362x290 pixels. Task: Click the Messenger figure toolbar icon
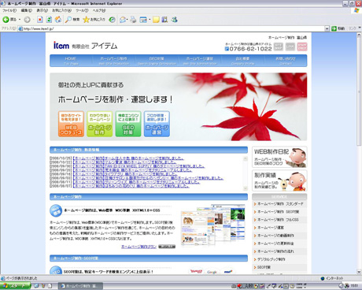tap(175, 20)
